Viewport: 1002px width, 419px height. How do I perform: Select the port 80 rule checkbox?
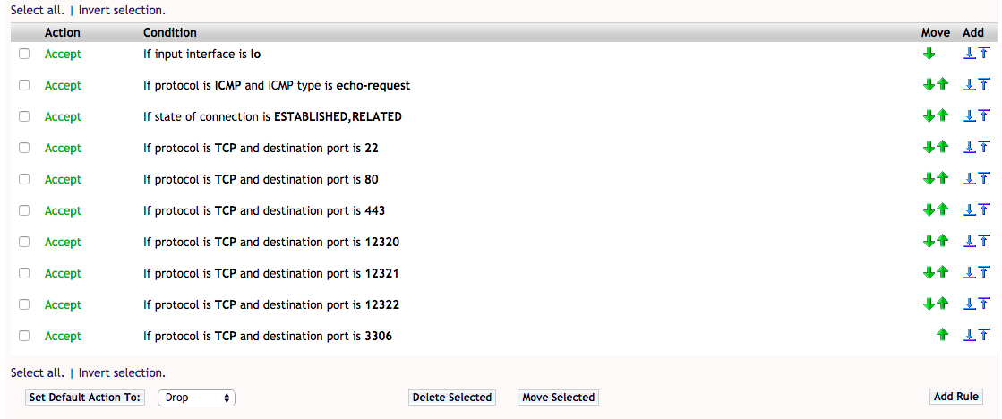click(24, 179)
